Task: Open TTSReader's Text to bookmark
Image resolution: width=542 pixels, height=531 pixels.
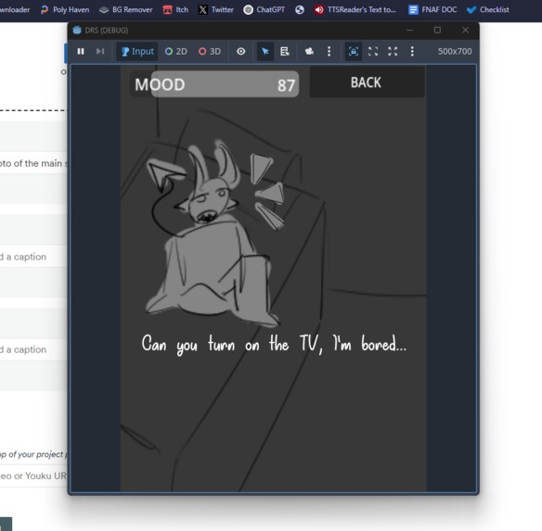Action: click(355, 9)
